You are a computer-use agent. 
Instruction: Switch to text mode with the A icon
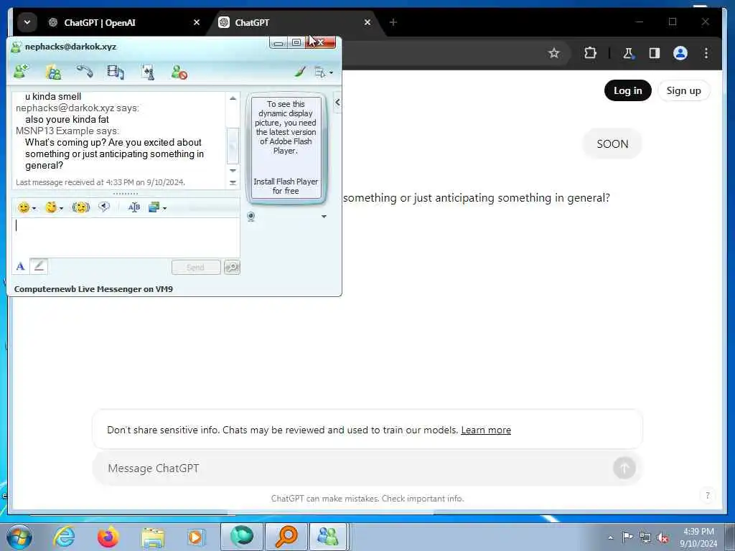coord(20,267)
